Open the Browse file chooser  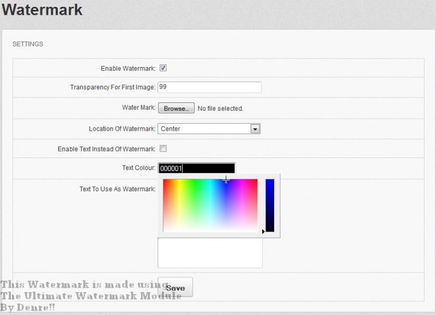tap(176, 108)
